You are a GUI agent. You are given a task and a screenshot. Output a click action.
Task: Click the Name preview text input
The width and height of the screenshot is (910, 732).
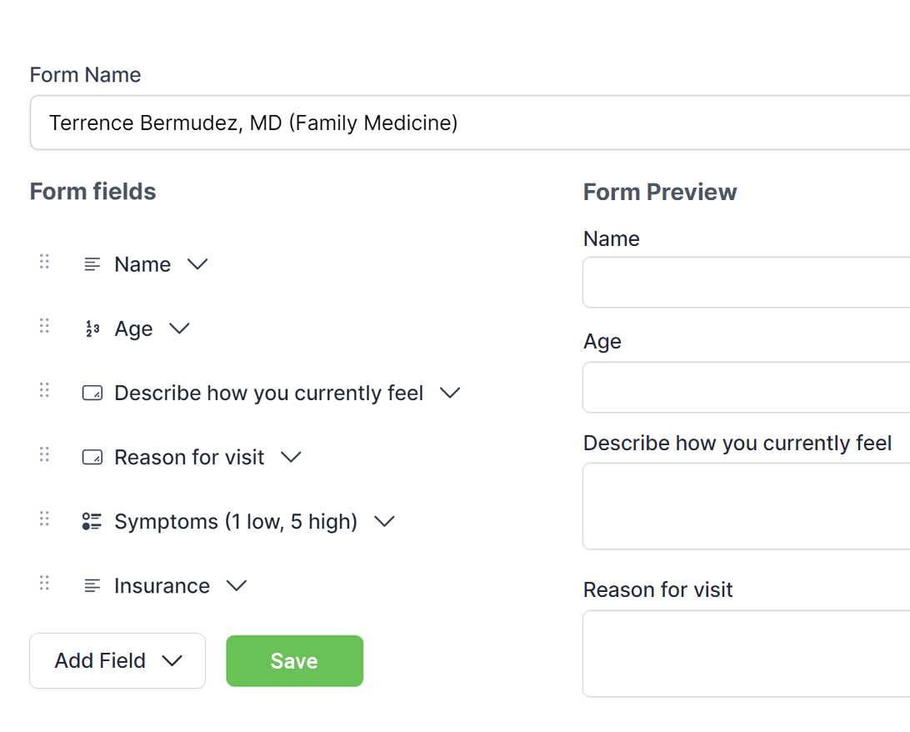coord(747,283)
